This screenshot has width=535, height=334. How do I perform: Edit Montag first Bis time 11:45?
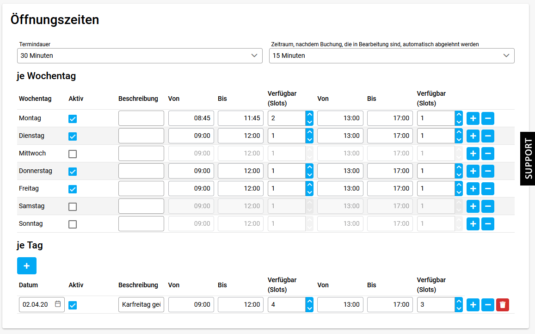tap(240, 118)
